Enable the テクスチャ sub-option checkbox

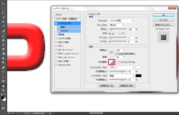59,31
